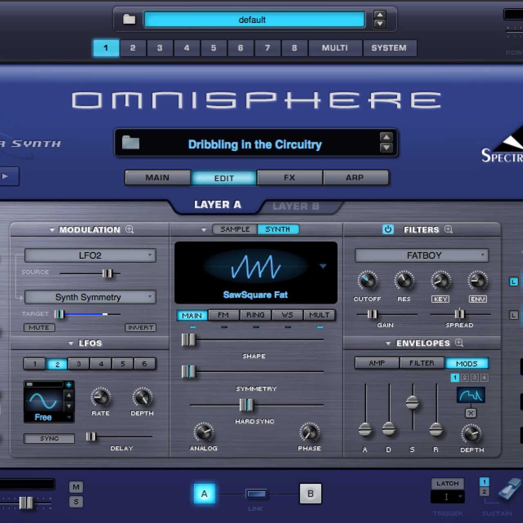Expand the Synth Symmetry target dropdown
The image size is (523, 523).
(x=90, y=297)
